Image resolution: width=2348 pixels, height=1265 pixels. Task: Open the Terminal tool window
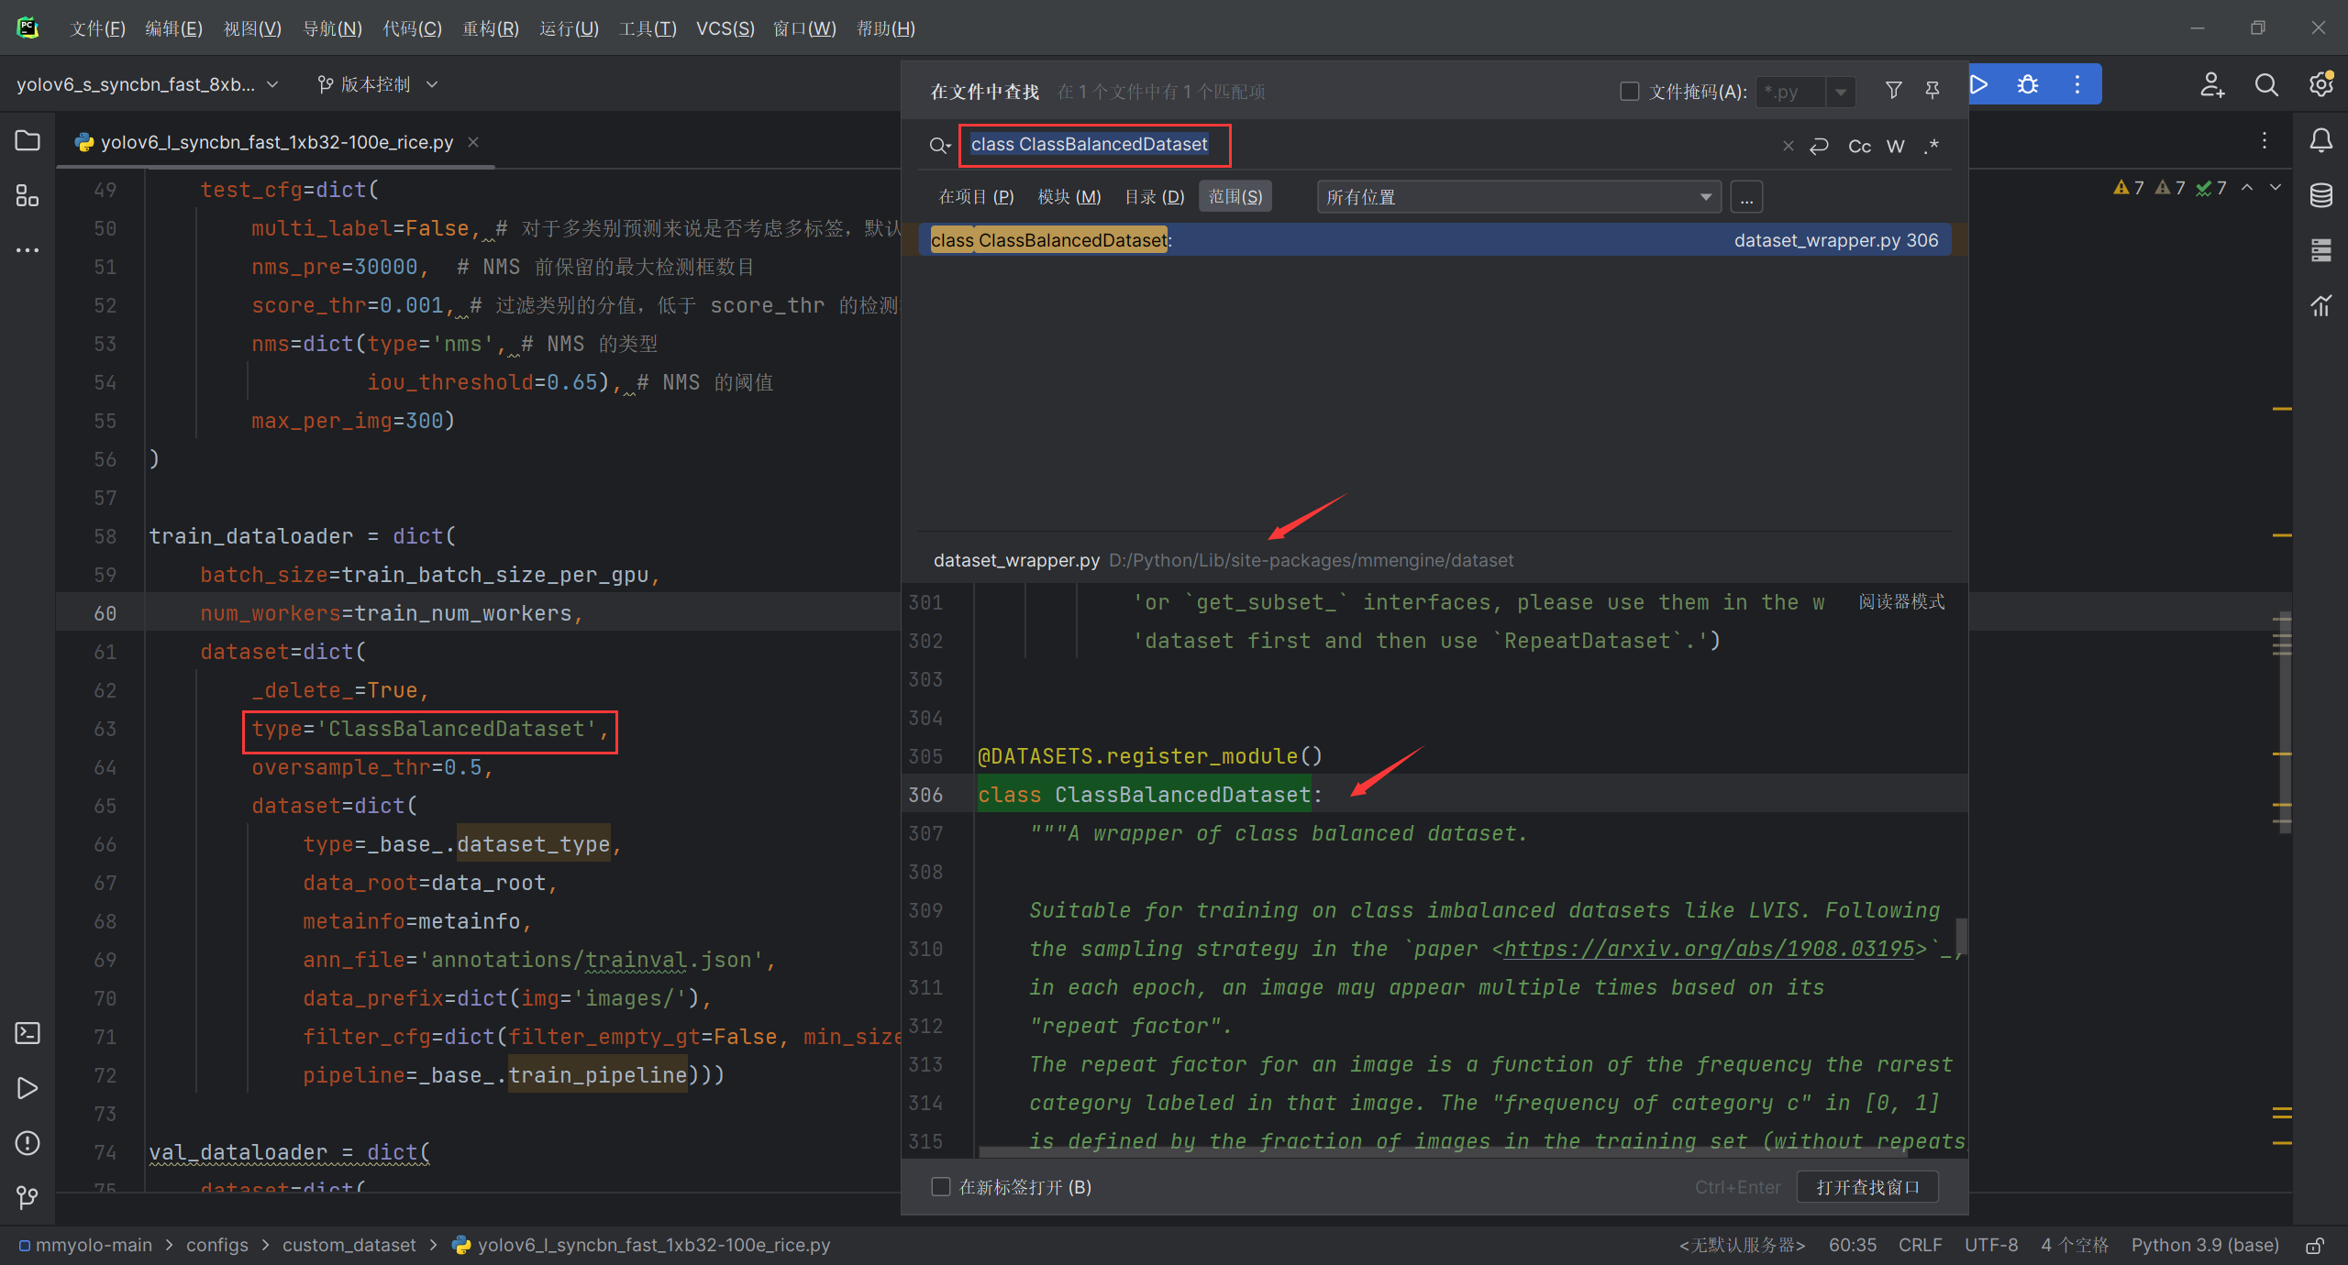click(x=27, y=1033)
